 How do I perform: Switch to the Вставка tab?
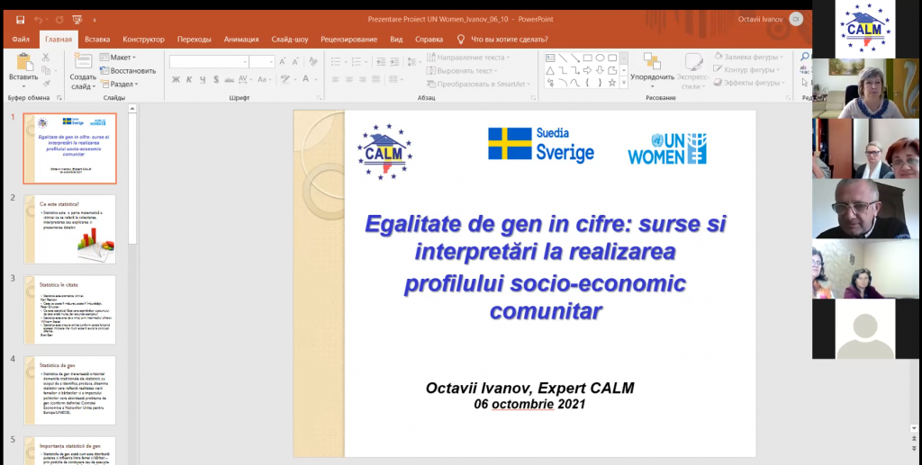point(97,40)
